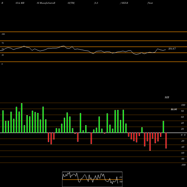Click the MR axis label -60
Image resolution: width=187 pixels, height=187 pixels.
tap(183, 153)
